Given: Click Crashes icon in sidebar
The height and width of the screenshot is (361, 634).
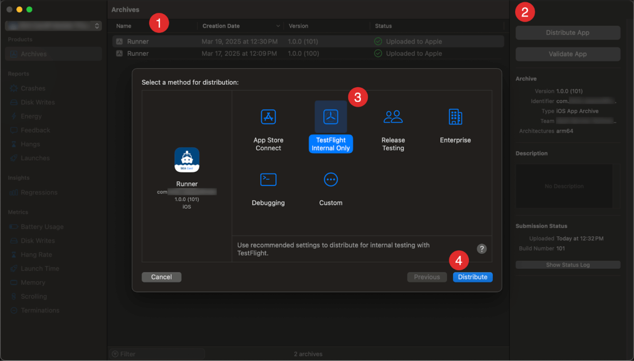Looking at the screenshot, I should click(x=14, y=88).
